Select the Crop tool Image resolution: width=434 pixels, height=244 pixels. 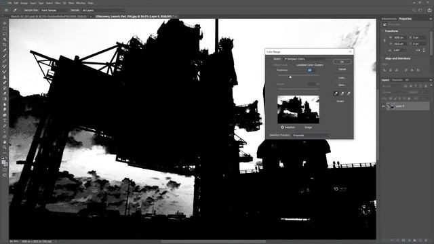point(5,45)
